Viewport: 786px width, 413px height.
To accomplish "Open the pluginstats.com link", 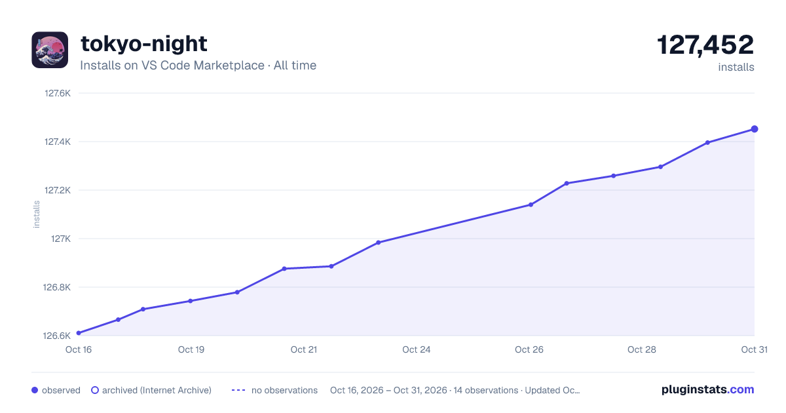I will pyautogui.click(x=708, y=389).
